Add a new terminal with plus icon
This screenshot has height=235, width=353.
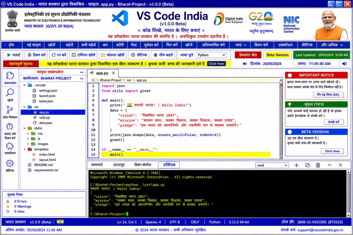[297, 165]
